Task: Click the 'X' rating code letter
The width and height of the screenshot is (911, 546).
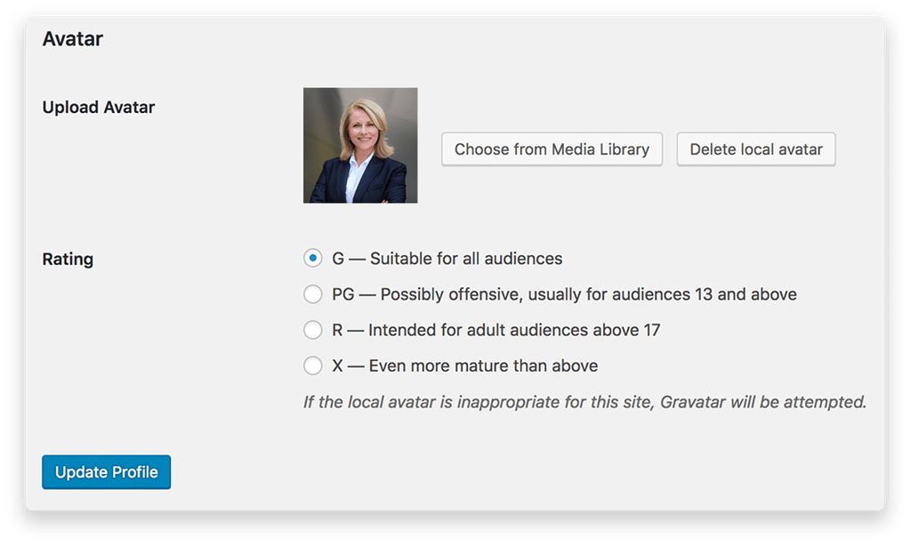Action: point(337,365)
